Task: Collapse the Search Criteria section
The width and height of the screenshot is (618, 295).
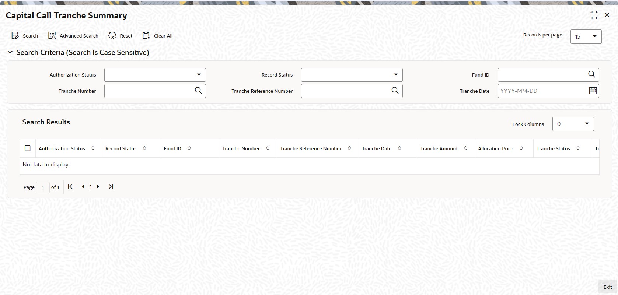Action: click(10, 52)
